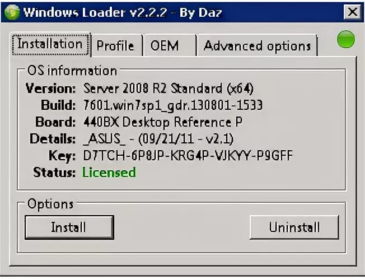
Task: Click the OS information group label
Action: (72, 71)
